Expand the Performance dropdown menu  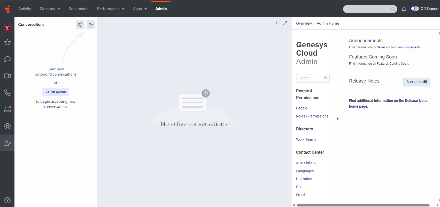[x=111, y=9]
